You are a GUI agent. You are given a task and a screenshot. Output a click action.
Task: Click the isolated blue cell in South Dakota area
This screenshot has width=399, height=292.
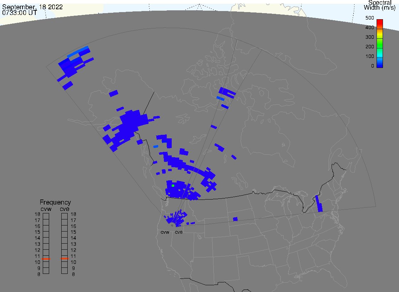[x=235, y=219]
